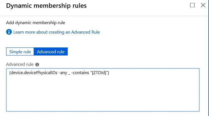Click the -any operator in the rule
Screen dimensions: 209x116
click(x=63, y=73)
